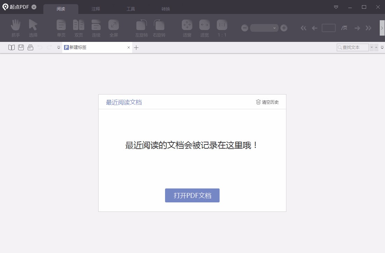Open the 起点PDF logo dropdown menu

point(33,7)
